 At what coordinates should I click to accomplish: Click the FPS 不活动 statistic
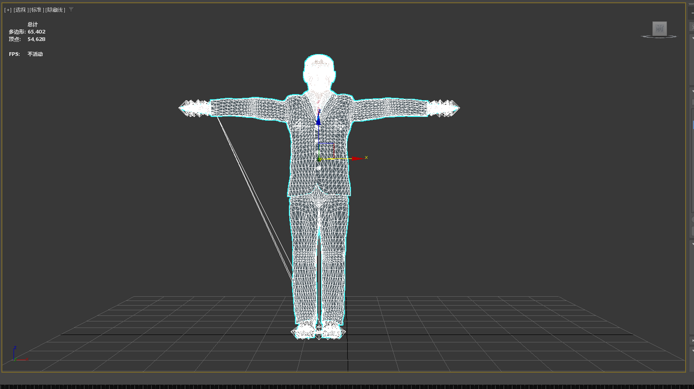(x=26, y=54)
